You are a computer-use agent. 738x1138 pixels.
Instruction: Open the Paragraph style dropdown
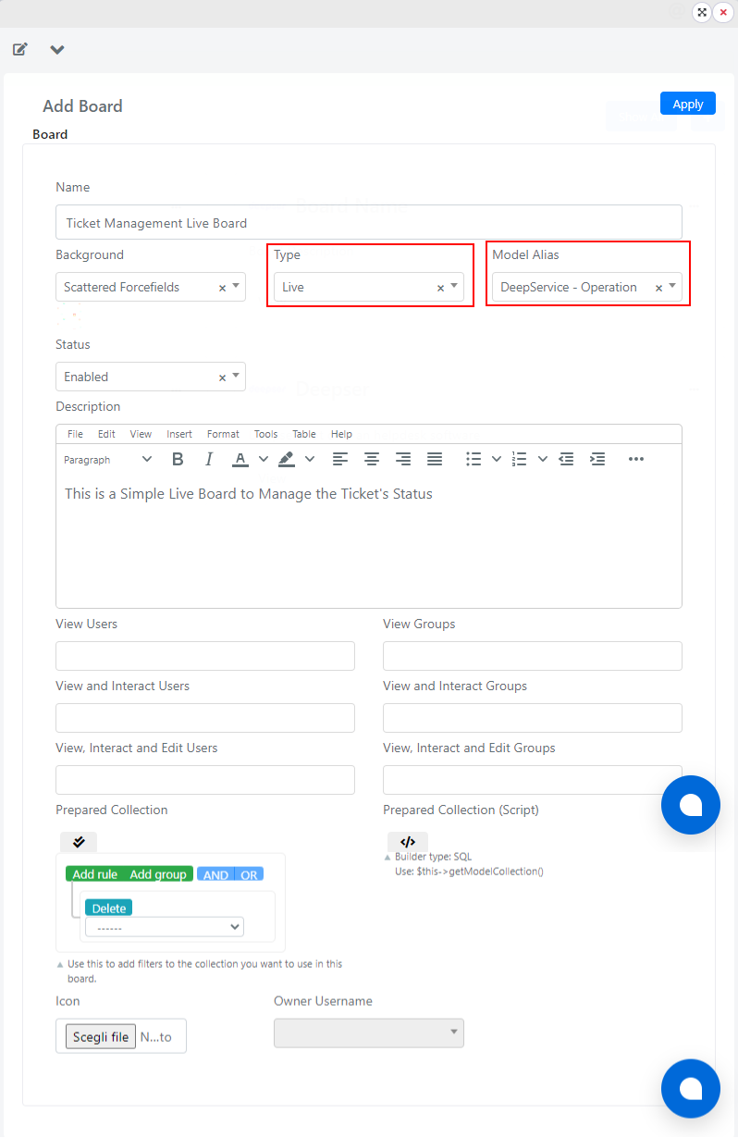108,459
